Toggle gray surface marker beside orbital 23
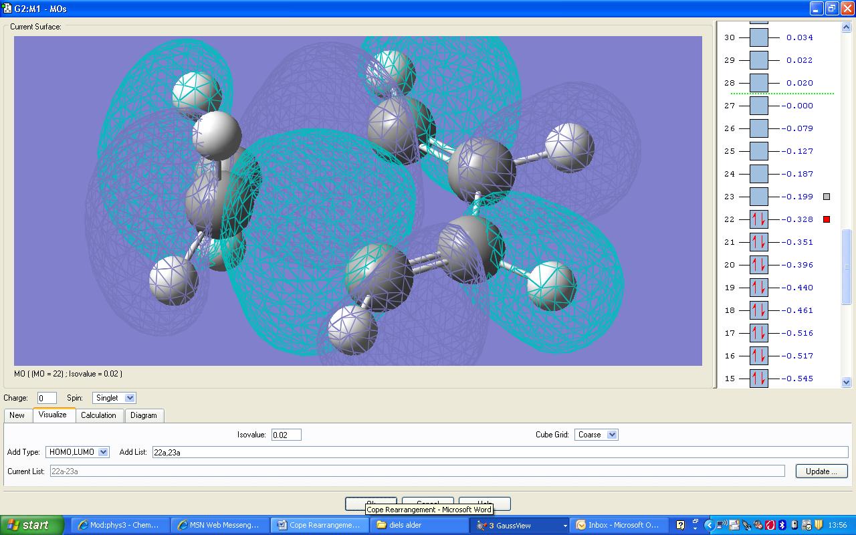The width and height of the screenshot is (856, 535). [827, 197]
